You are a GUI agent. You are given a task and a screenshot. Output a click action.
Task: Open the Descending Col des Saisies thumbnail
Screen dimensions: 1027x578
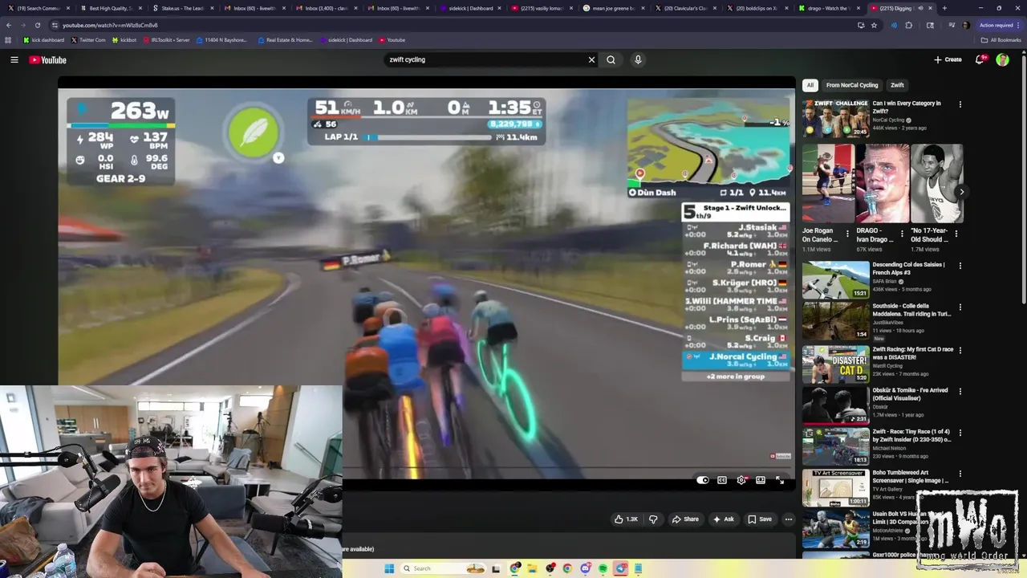tap(836, 279)
